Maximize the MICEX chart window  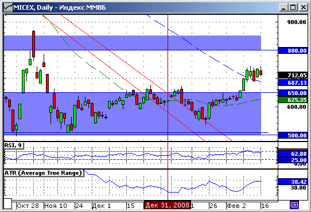pos(293,7)
